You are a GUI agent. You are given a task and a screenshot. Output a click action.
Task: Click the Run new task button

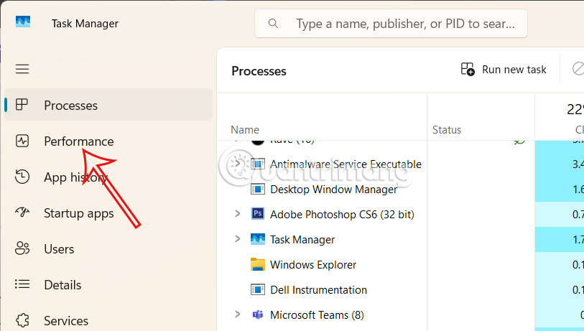pos(504,70)
